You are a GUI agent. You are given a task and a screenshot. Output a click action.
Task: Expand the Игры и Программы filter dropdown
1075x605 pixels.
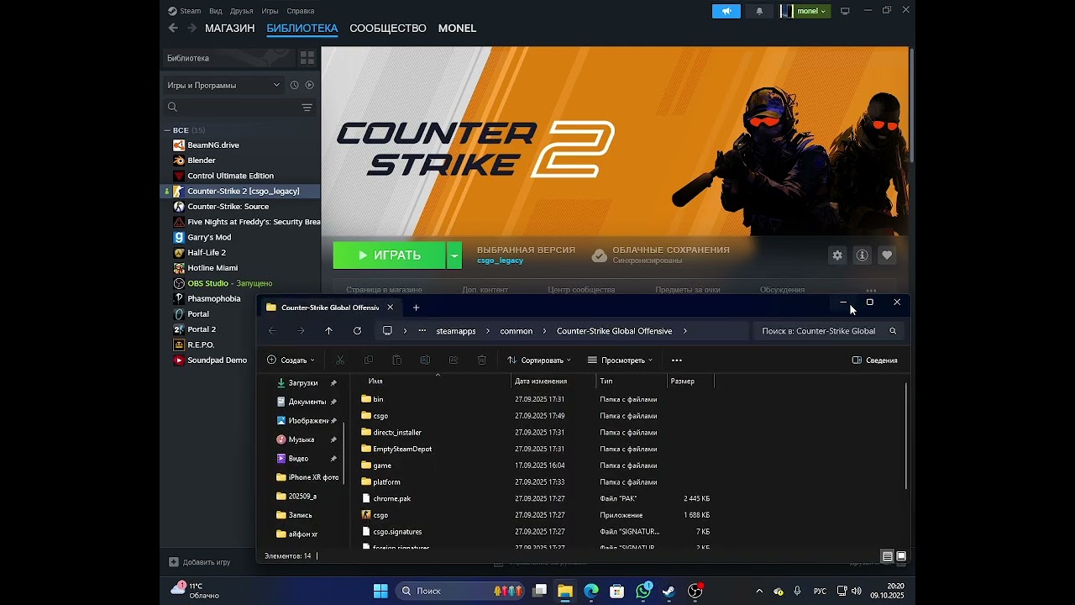[x=223, y=85]
